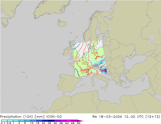161x124 pixels.
Task: Click the over-50 mm arrow on the legend
Action: (80, 121)
